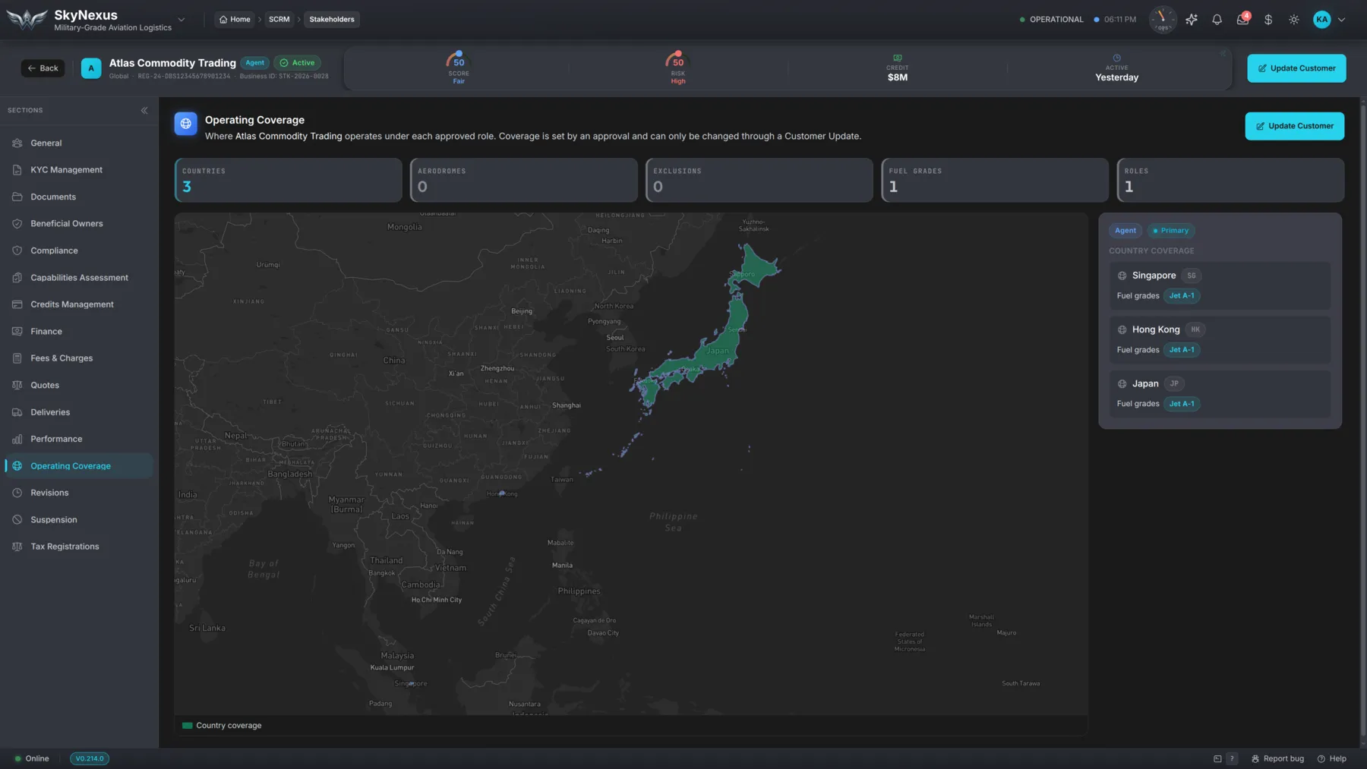The width and height of the screenshot is (1367, 769).
Task: Click the Tax Registrations scales icon
Action: [x=17, y=547]
